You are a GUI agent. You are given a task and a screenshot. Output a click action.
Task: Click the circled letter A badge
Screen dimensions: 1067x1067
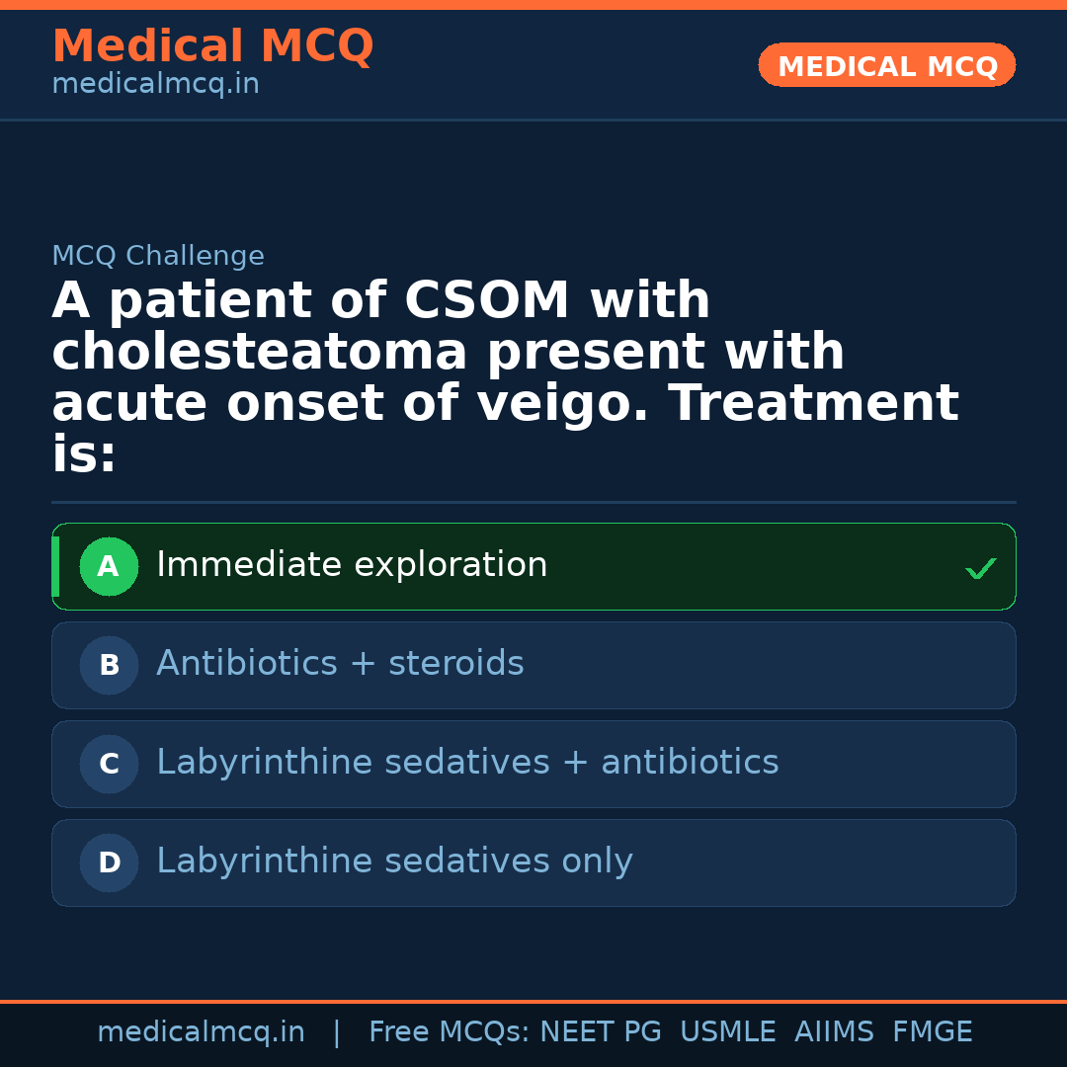pyautogui.click(x=109, y=567)
